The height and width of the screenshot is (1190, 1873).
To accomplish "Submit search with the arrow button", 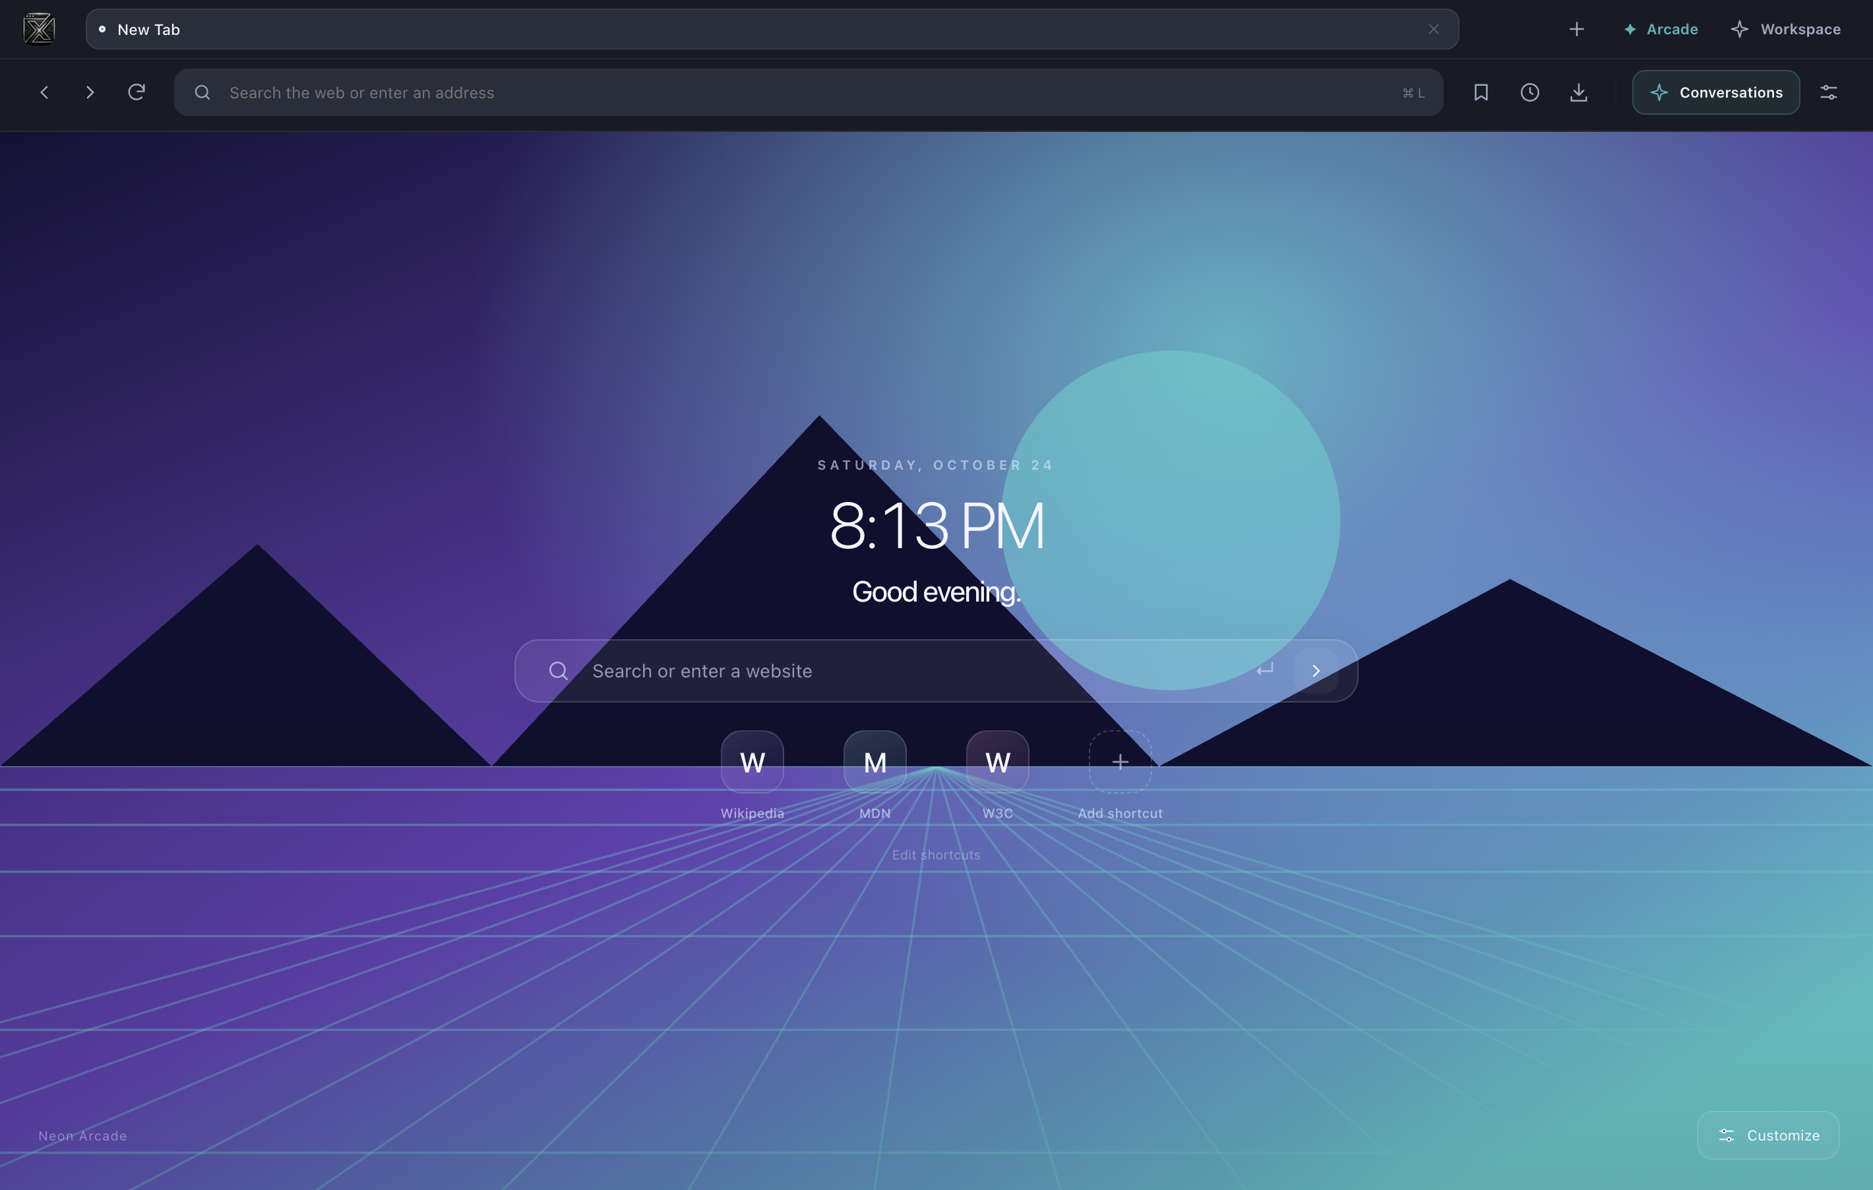I will tap(1316, 672).
